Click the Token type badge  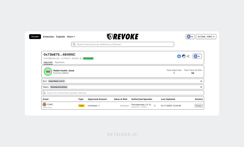[81, 106]
